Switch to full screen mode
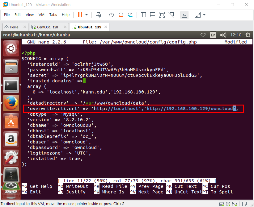 (x=162, y=15)
